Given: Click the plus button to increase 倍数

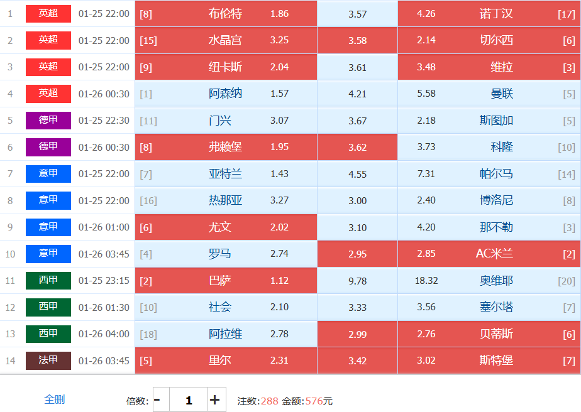Looking at the screenshot, I should coord(215,399).
